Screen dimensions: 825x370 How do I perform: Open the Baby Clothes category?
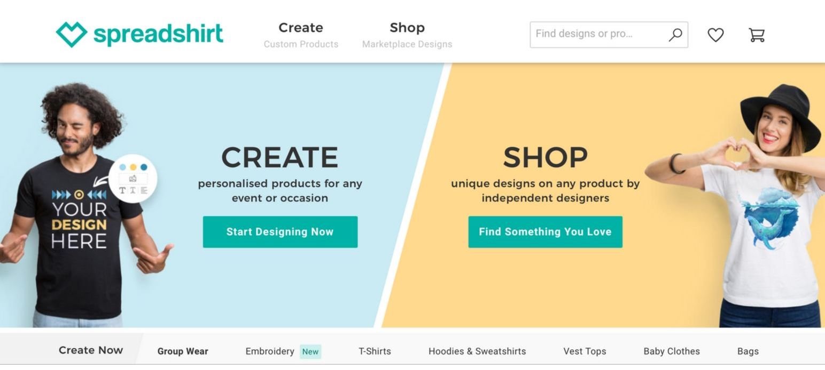[x=671, y=351]
